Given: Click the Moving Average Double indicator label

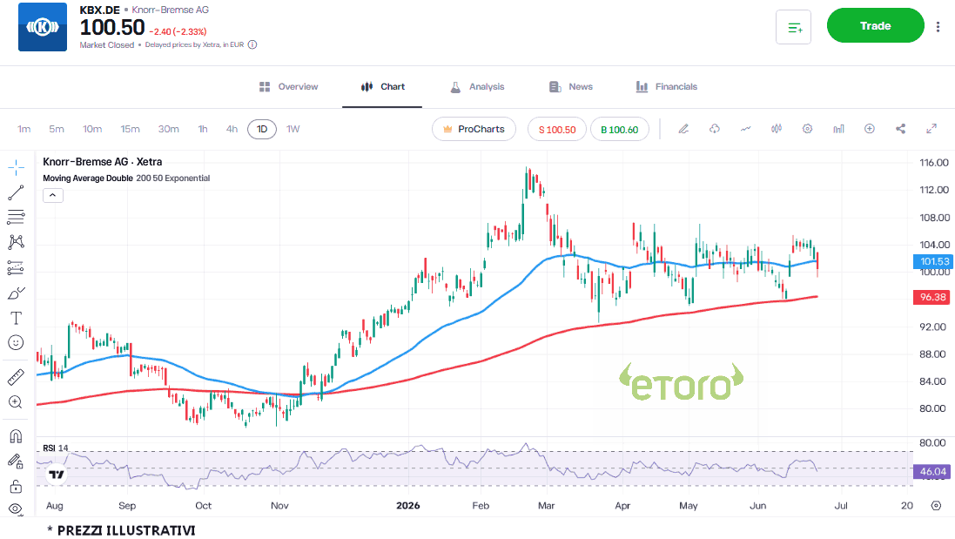Looking at the screenshot, I should pyautogui.click(x=88, y=179).
